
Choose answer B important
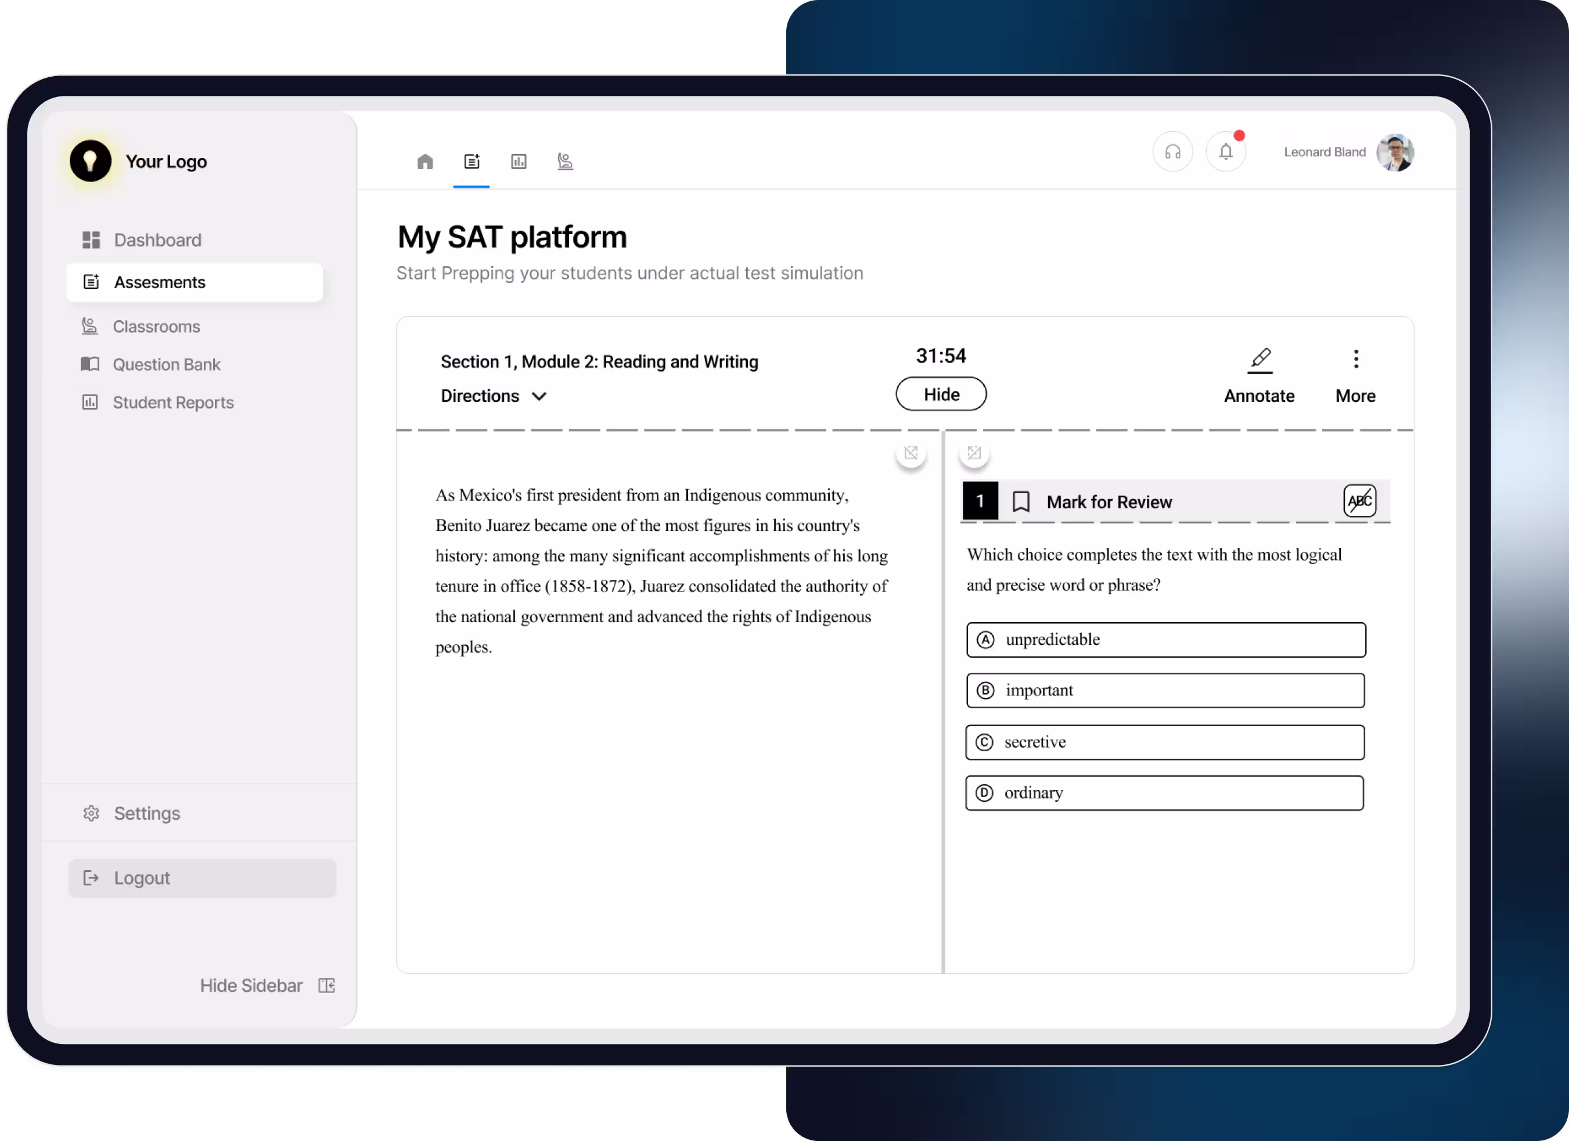click(x=1165, y=690)
